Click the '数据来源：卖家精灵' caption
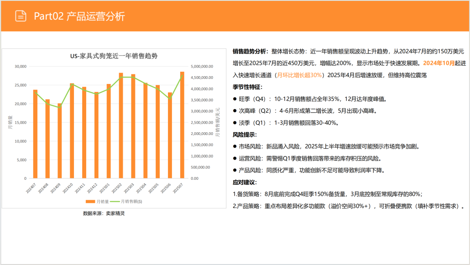Screen dimensions: 470x265 [x=104, y=214]
